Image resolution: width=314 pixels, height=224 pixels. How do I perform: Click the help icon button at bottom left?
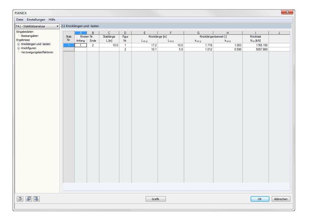[x=20, y=199]
